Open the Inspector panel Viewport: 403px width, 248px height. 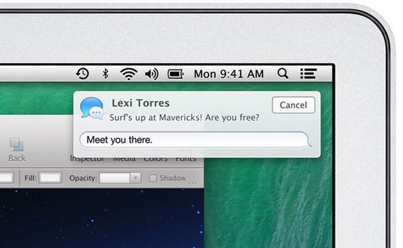[x=87, y=159]
